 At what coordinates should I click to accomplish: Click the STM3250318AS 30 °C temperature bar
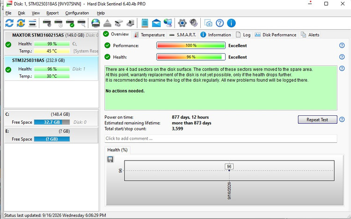tap(52, 76)
